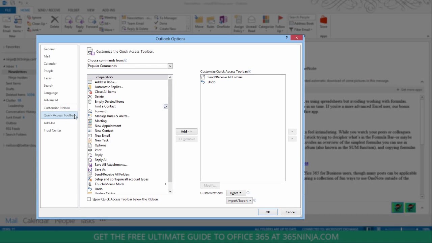Open the Import/Export dropdown
The width and height of the screenshot is (432, 243).
[239, 200]
